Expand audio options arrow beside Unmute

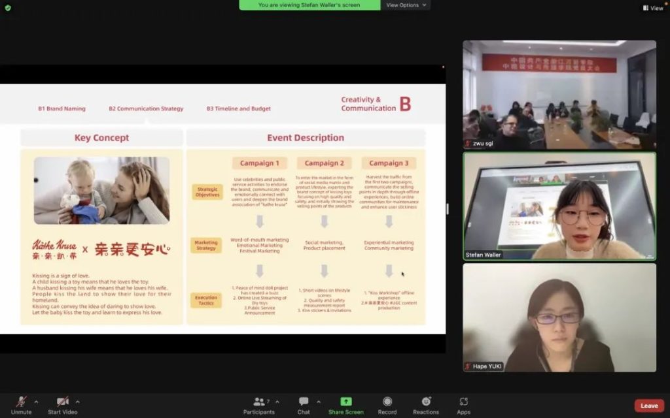pyautogui.click(x=36, y=402)
